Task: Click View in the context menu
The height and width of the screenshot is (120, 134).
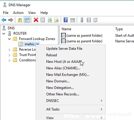Action: (x=50, y=118)
